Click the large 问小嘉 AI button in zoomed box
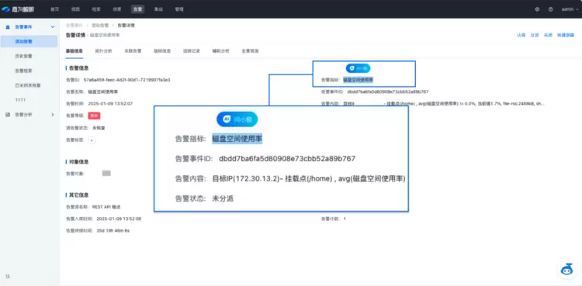The image size is (582, 286). (x=237, y=119)
